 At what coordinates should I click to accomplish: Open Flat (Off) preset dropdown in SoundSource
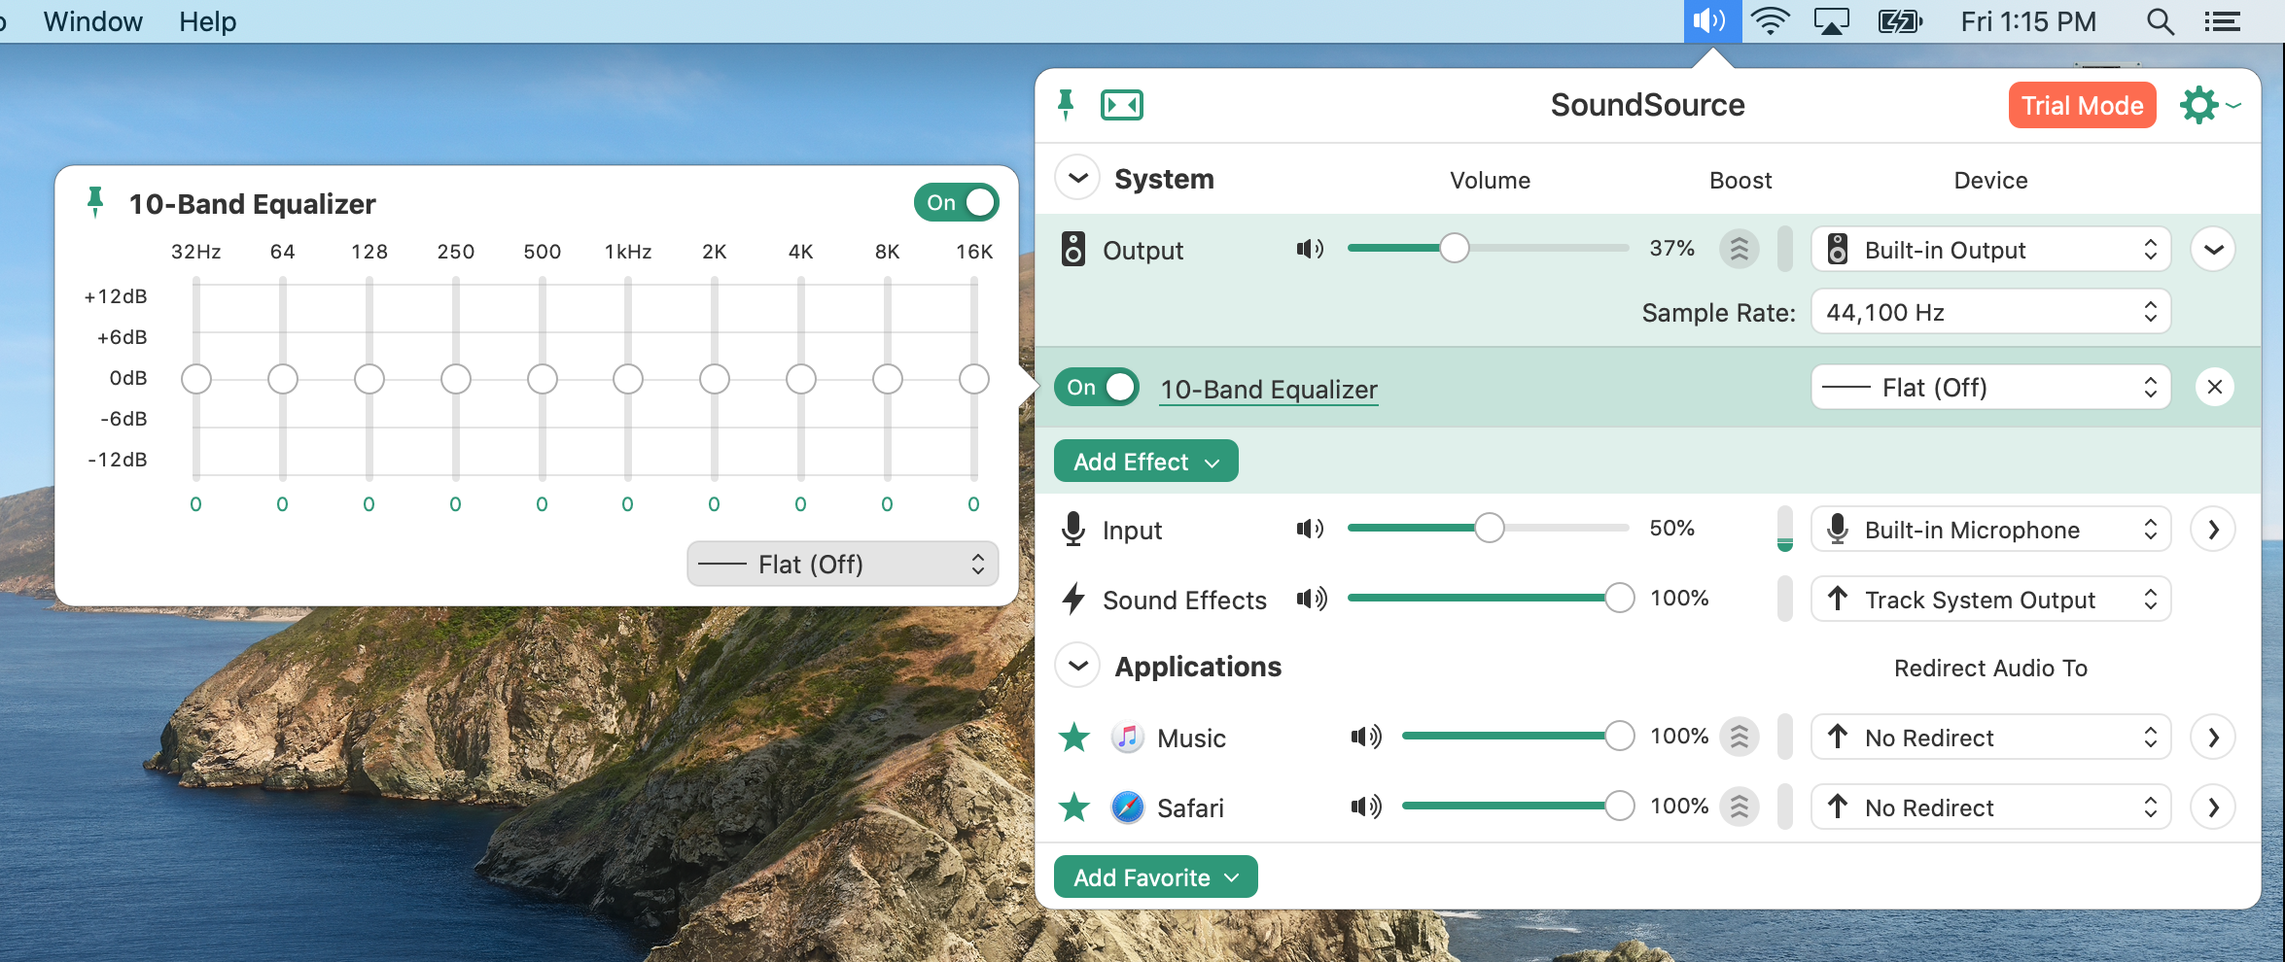[1990, 388]
